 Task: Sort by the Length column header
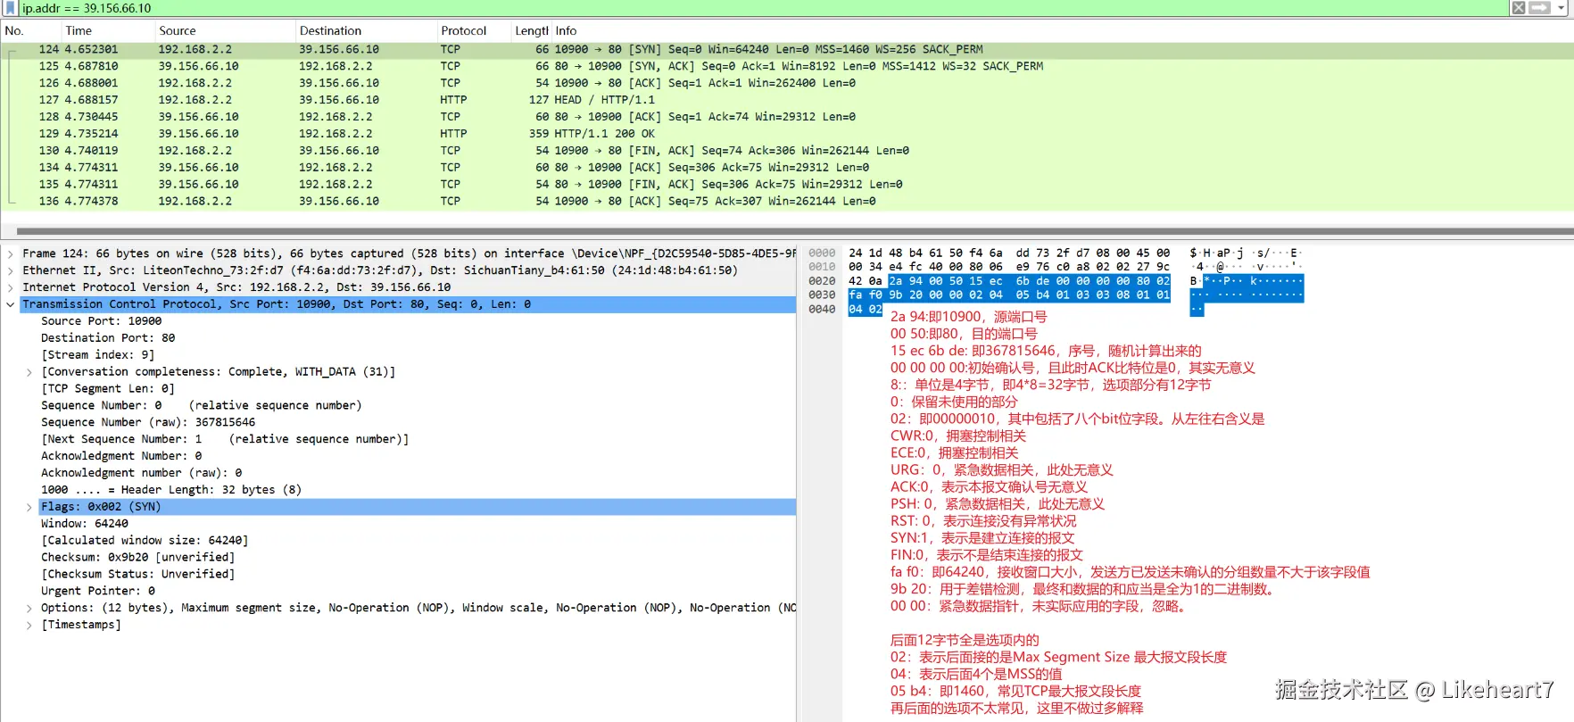point(531,30)
